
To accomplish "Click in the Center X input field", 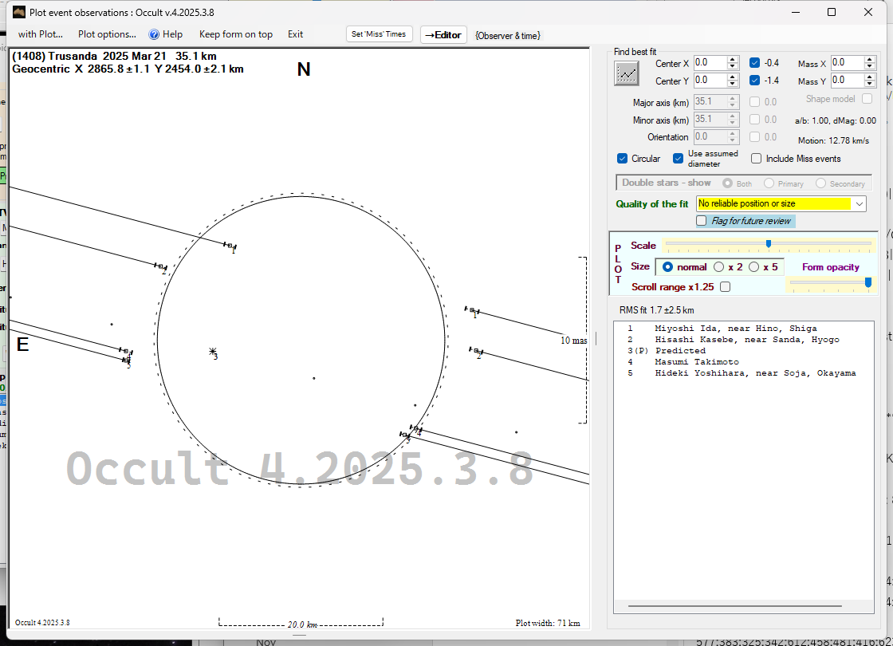I will click(x=709, y=63).
